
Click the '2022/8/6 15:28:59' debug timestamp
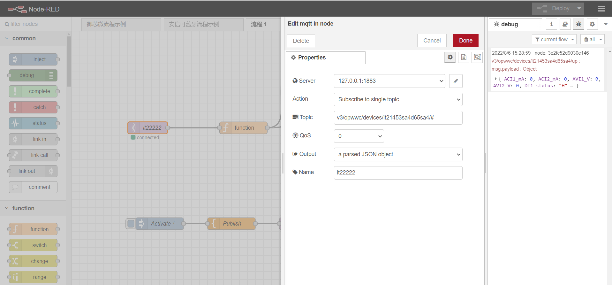[x=511, y=53]
